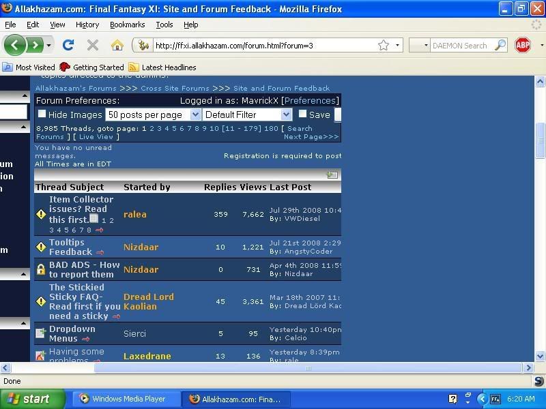Click the site identity icon in address bar
The width and height of the screenshot is (546, 409).
tap(143, 45)
